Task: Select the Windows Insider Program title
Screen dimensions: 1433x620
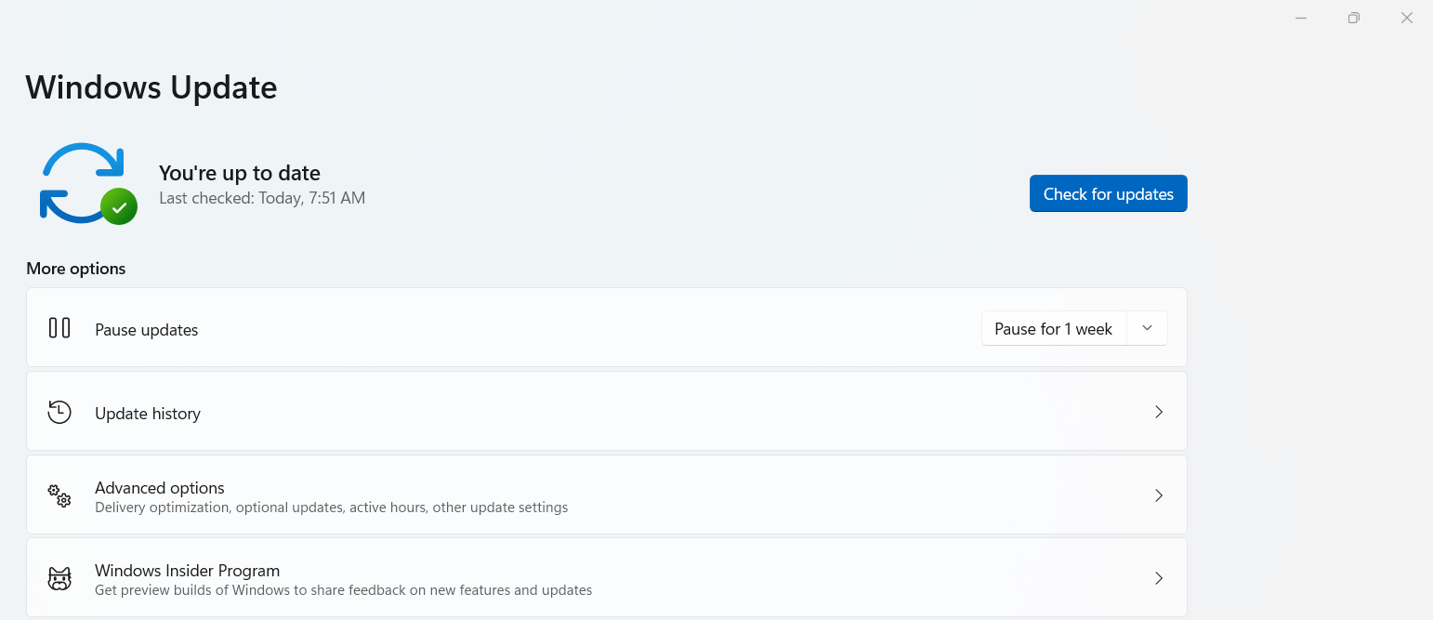Action: (x=187, y=570)
